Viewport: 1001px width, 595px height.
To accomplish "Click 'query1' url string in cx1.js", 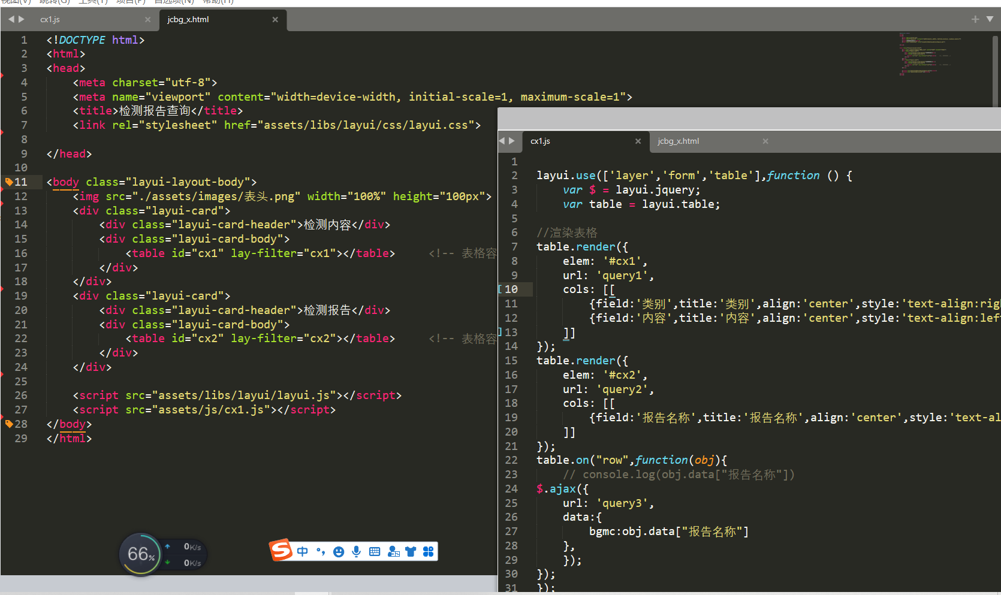I will (x=622, y=275).
